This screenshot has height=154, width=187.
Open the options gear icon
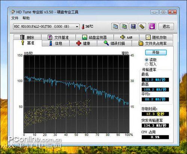[142, 26]
